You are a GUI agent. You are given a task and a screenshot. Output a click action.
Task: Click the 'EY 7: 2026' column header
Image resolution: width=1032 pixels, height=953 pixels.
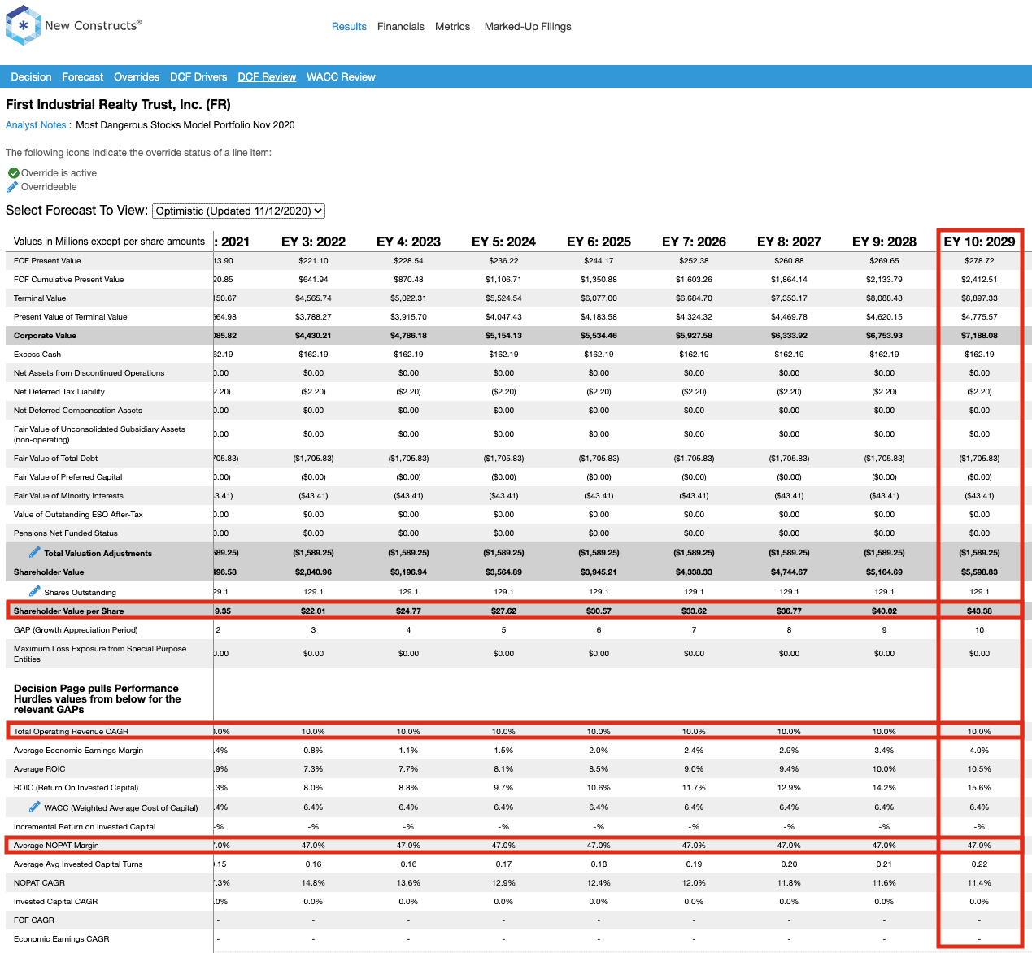[x=694, y=242]
